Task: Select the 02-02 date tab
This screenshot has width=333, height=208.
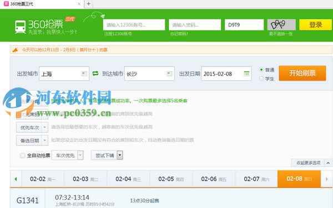Action: [x=43, y=179]
